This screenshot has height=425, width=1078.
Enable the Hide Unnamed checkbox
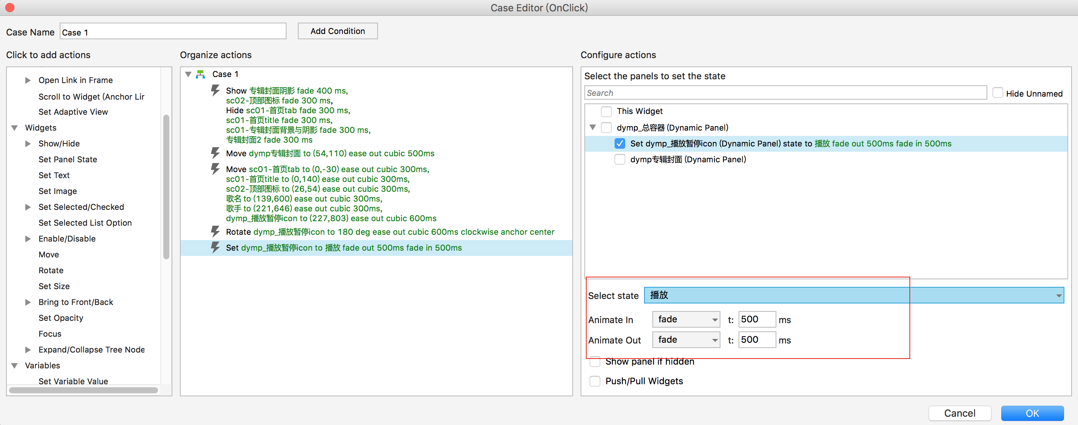(997, 93)
